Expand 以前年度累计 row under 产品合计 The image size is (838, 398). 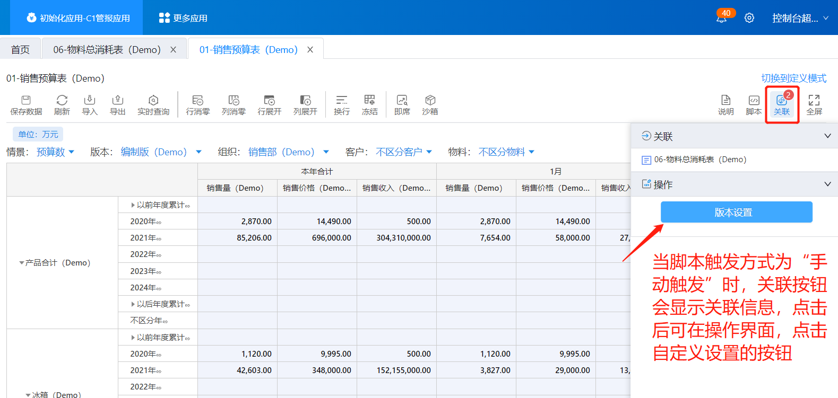click(x=133, y=205)
